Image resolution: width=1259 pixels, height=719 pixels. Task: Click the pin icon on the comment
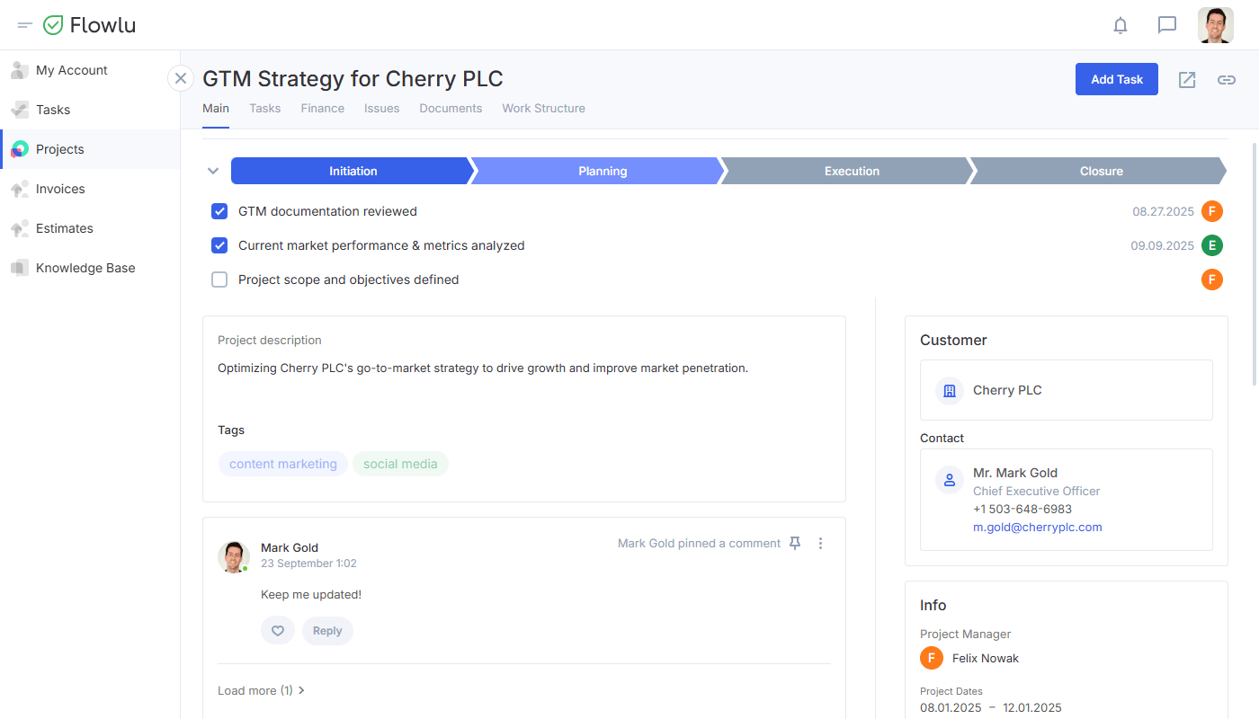coord(795,543)
